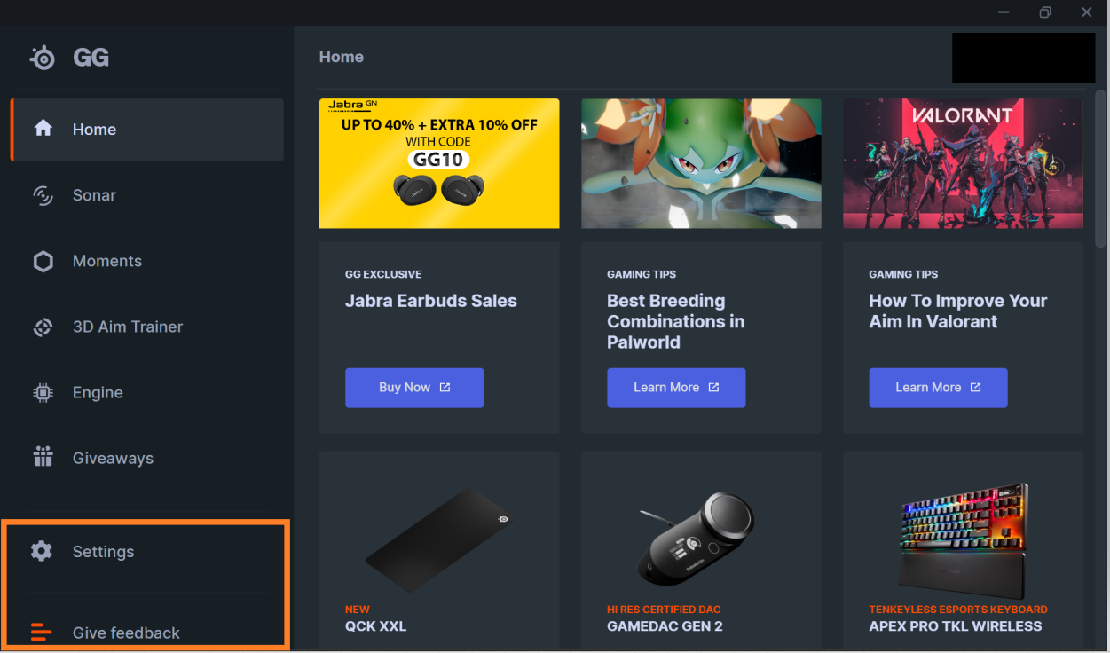Screen dimensions: 1110x653
Task: Open the Settings page label
Action: [103, 552]
